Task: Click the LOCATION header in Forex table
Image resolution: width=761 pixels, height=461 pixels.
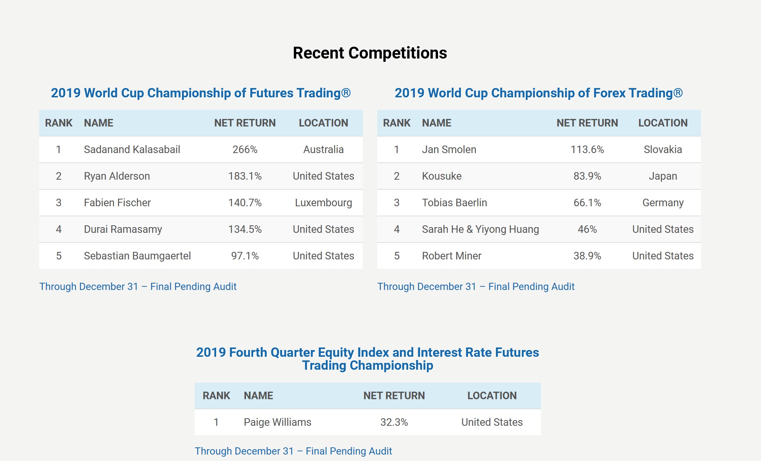Action: 663,123
